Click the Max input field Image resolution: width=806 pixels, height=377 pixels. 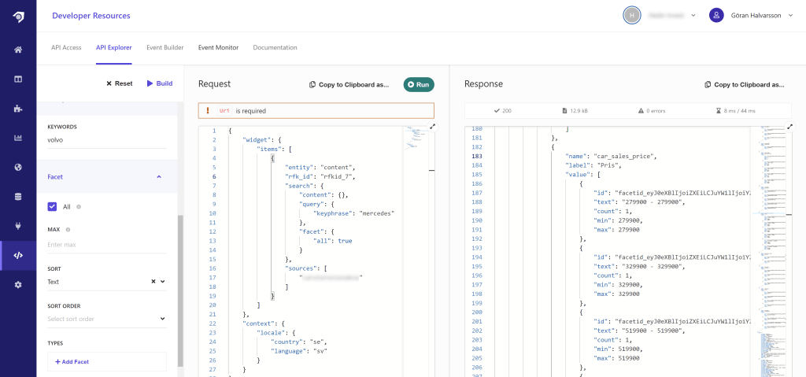tap(106, 245)
